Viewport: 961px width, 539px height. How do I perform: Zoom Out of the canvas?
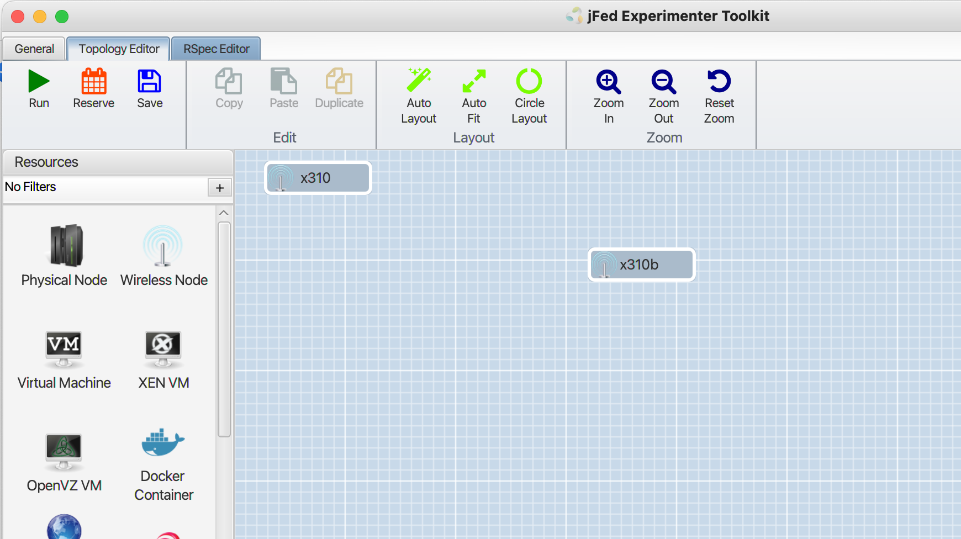[x=663, y=82]
